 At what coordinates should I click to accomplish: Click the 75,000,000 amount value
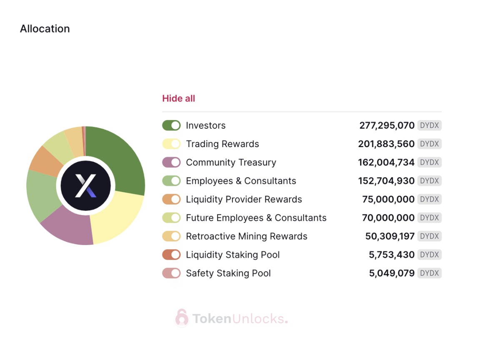click(x=388, y=199)
